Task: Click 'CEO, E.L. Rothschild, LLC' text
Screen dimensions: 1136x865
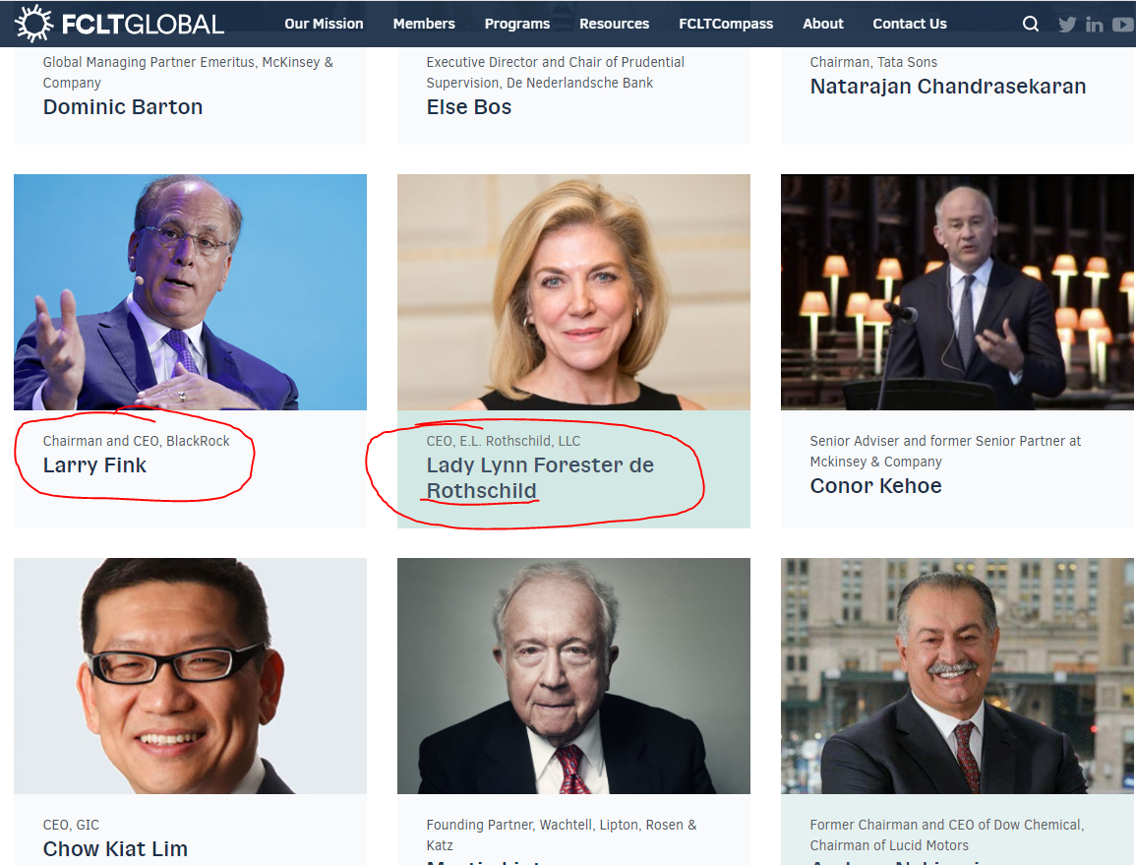Action: point(504,441)
